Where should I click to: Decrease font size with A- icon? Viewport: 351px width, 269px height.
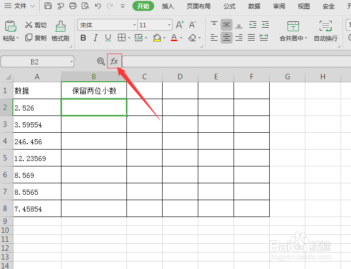point(192,25)
